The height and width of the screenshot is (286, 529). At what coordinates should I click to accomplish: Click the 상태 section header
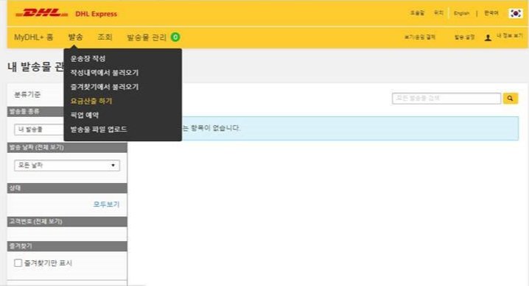tap(67, 188)
